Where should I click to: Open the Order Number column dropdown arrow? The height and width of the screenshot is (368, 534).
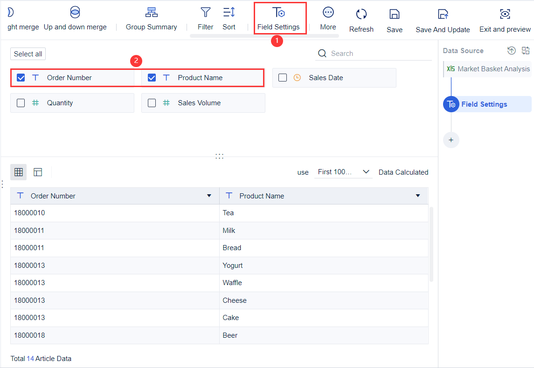209,196
